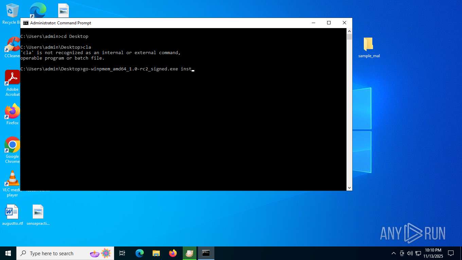Screen dimensions: 462x260
Task: Open the Google Chrome desktop shortcut
Action: tap(13, 150)
